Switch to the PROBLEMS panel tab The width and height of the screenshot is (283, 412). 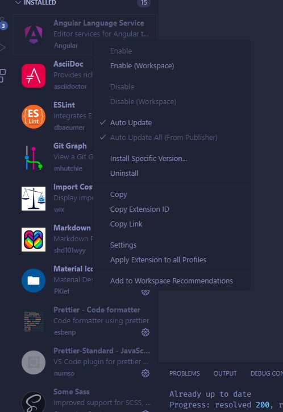184,373
